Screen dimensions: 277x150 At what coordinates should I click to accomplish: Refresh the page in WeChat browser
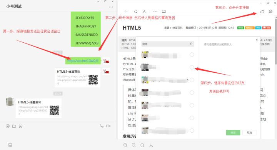coord(136,11)
